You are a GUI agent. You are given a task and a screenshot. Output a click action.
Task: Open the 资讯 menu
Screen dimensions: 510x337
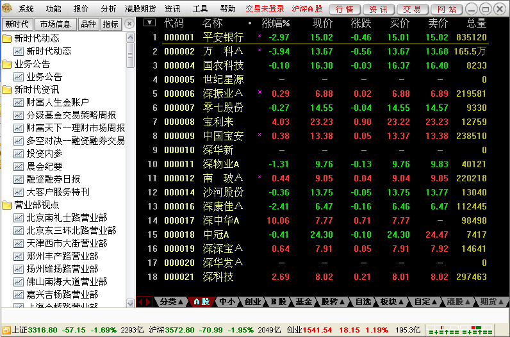(172, 9)
